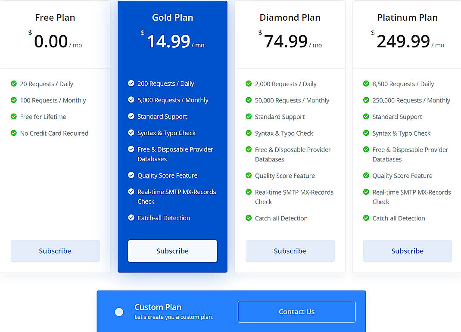Viewport: 461px width, 332px height.
Task: Click the Free Plan heading
Action: 55,18
